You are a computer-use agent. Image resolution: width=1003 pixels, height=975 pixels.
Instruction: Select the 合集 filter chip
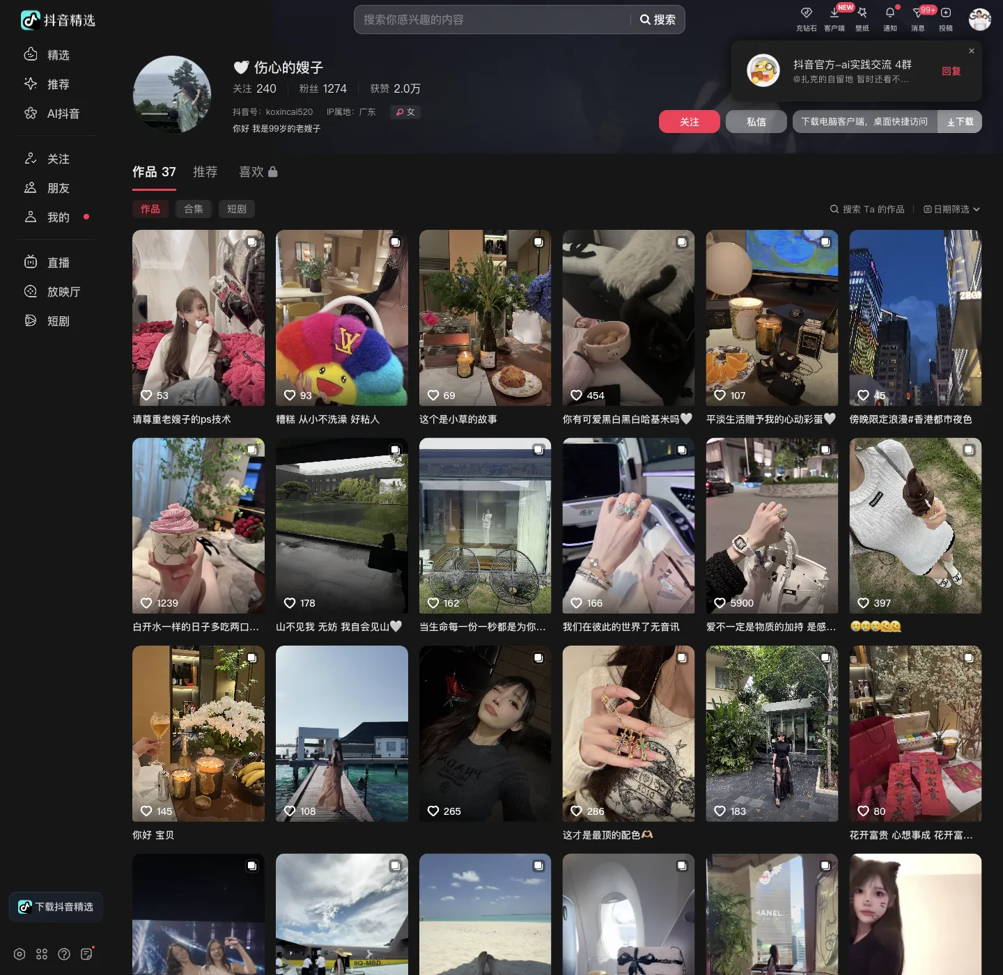[194, 209]
